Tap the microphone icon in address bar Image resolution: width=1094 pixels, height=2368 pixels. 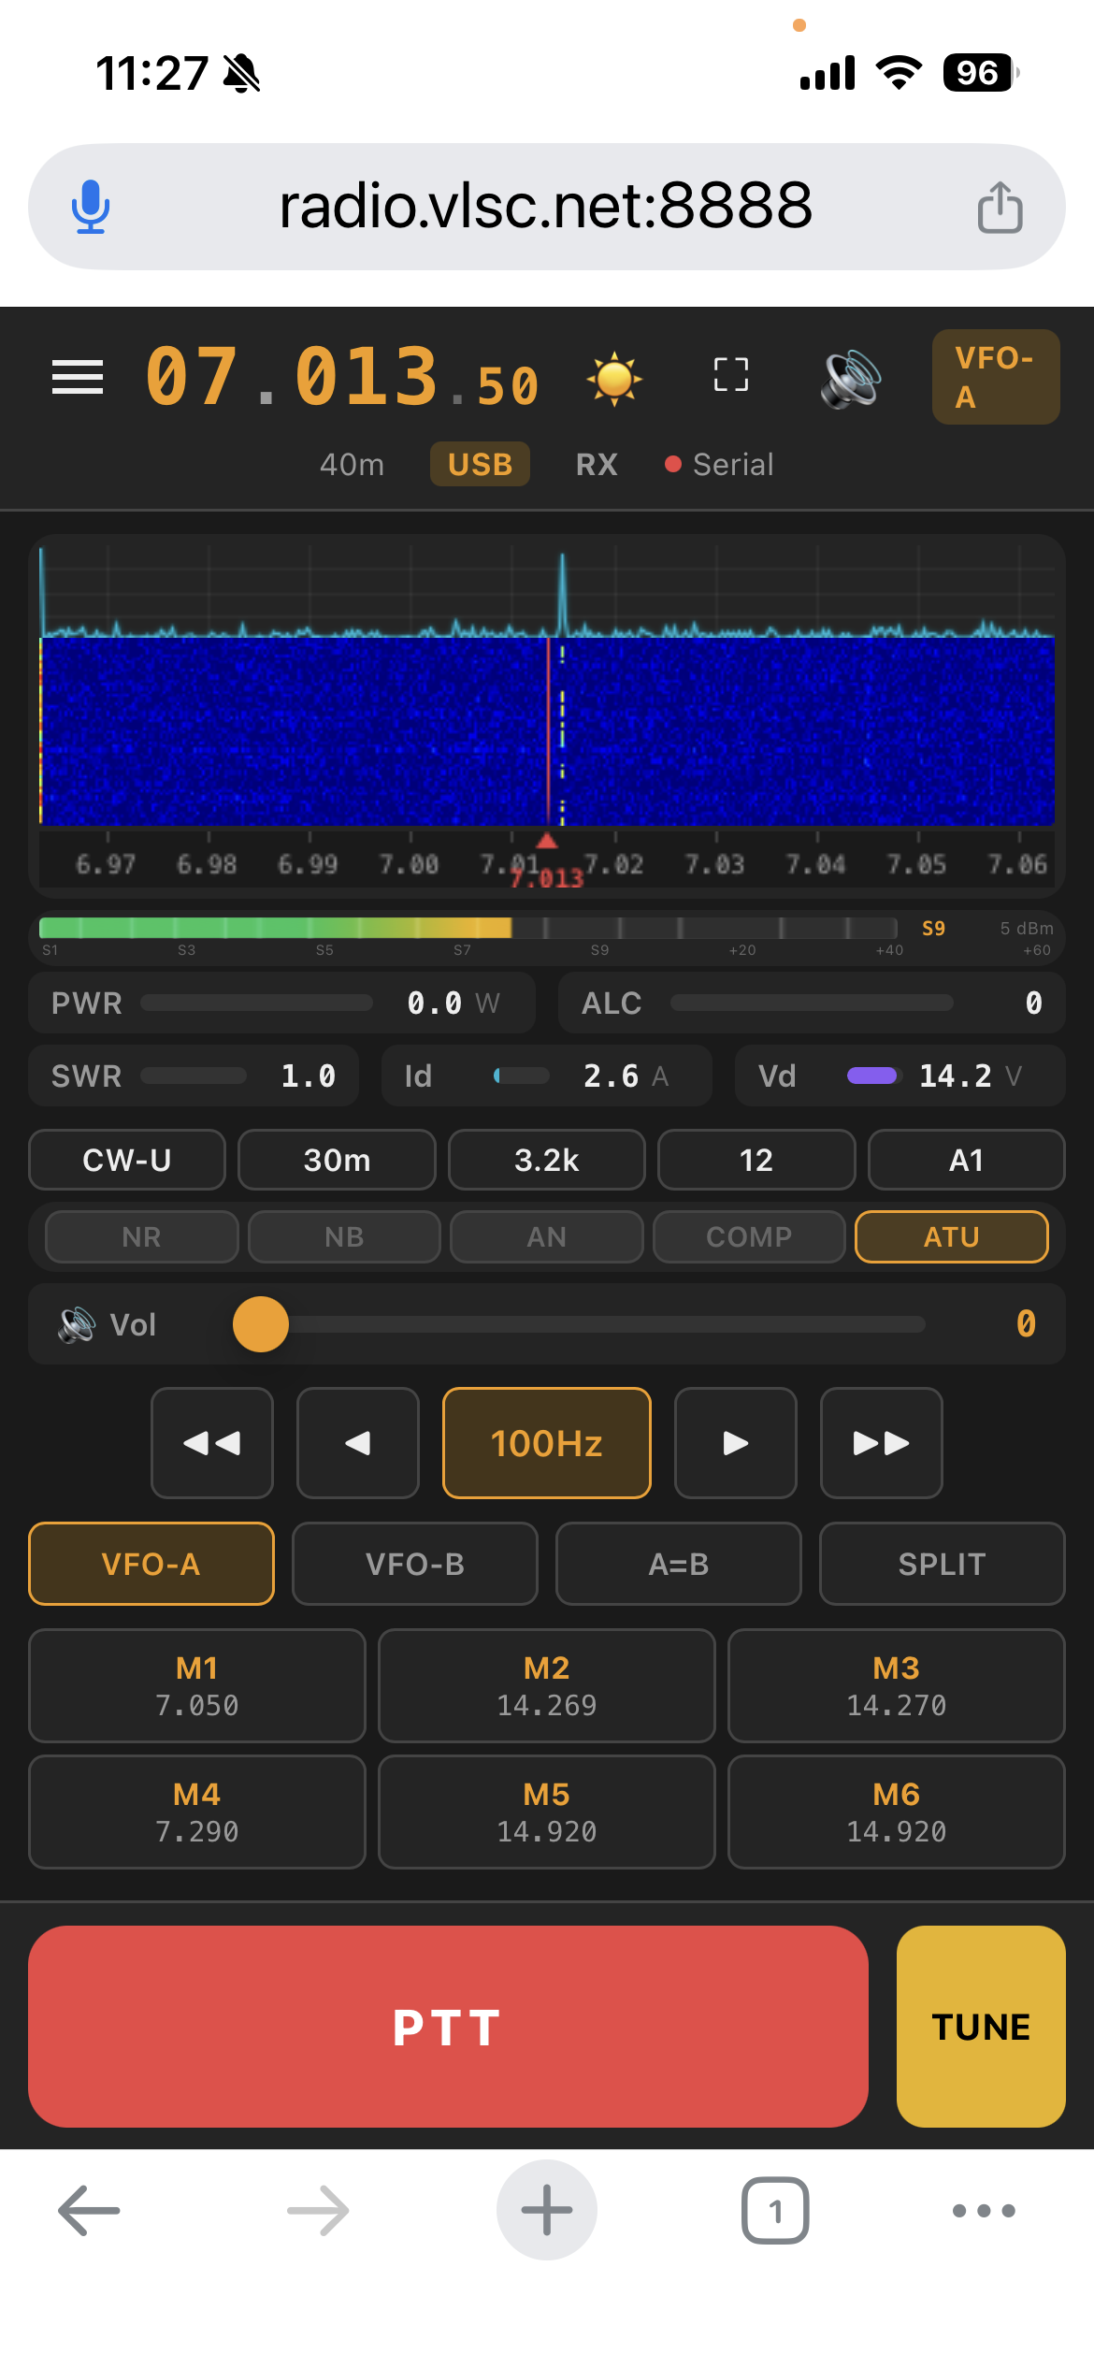[x=91, y=207]
